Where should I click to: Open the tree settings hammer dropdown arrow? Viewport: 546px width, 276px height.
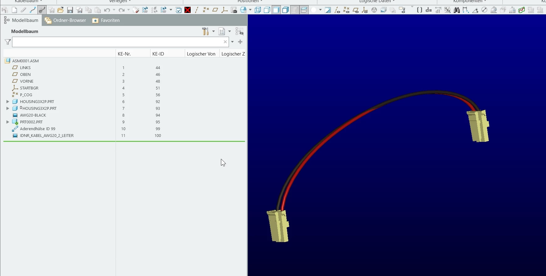coord(214,31)
